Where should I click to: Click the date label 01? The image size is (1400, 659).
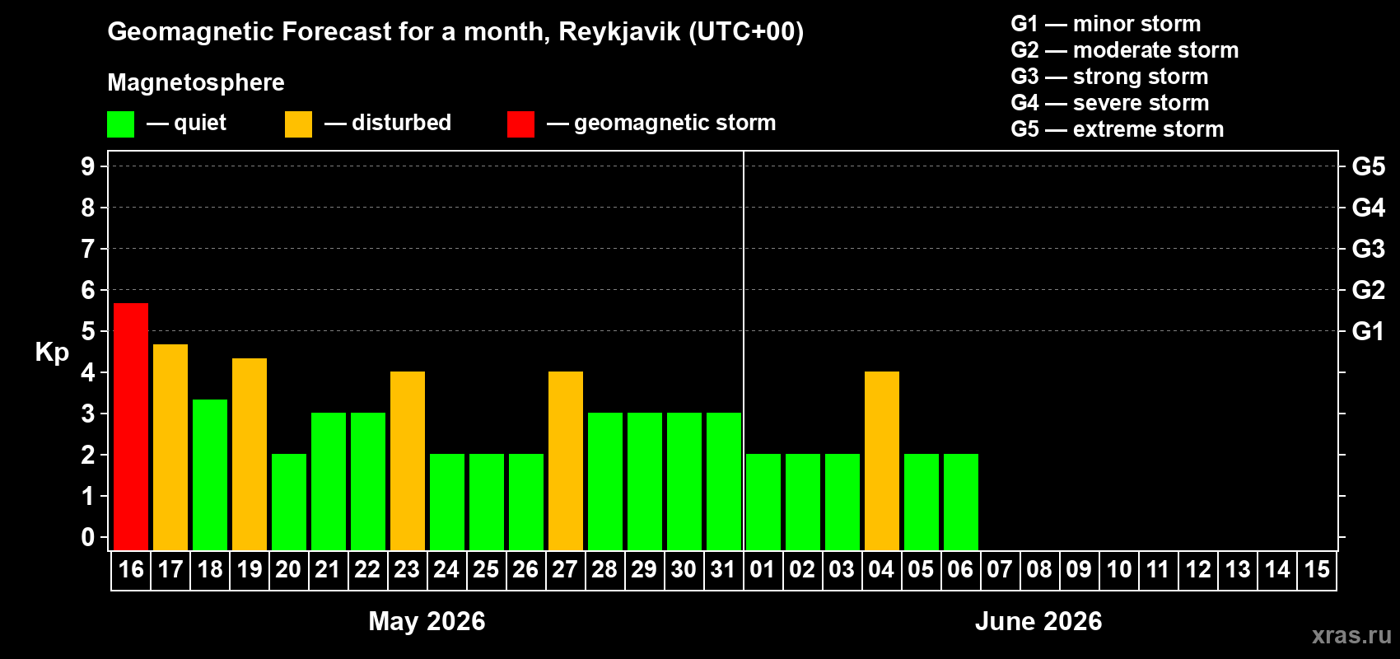click(x=763, y=569)
